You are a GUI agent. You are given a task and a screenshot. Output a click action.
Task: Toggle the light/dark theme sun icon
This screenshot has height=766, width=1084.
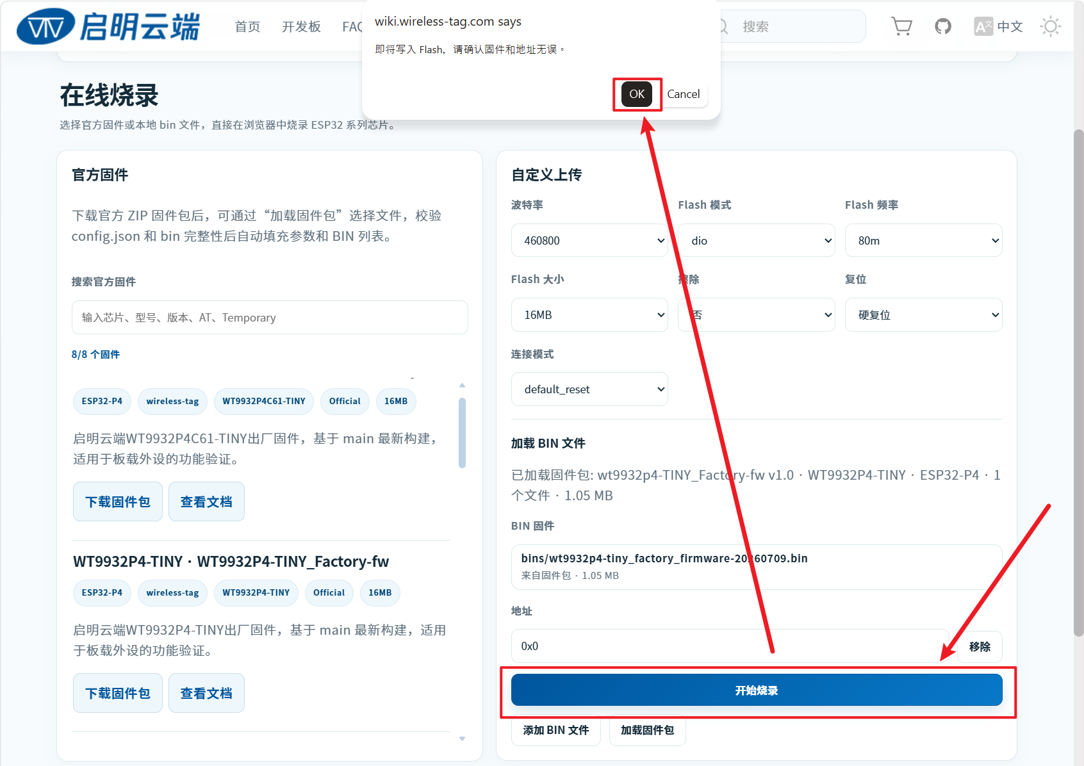point(1051,26)
